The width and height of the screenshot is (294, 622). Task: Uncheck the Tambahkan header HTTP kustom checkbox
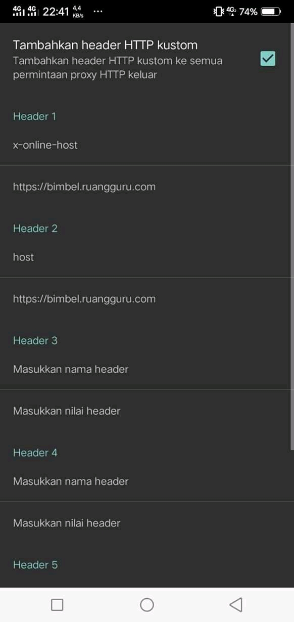(268, 59)
